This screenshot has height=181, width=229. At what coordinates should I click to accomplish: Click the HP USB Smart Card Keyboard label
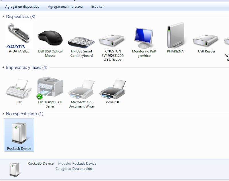pyautogui.click(x=82, y=53)
